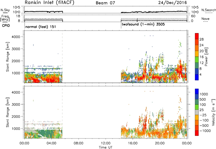Select the gray velocity swatch between 25 and -25
Screen dimensions: 216x149
pos(197,112)
